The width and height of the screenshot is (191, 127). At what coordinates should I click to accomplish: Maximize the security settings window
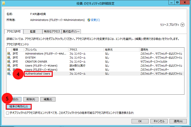pos(177,2)
